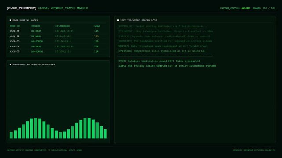
Task: Click the AF-SOUTH region cell for NODE-05
Action: pos(37,52)
